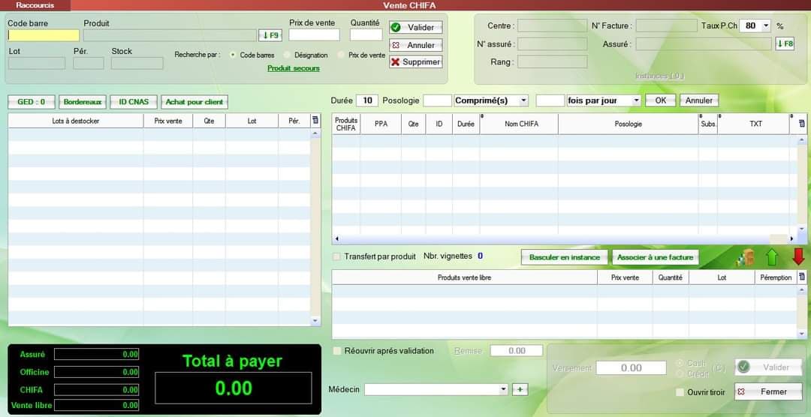Select the Cash payment radio button
The width and height of the screenshot is (811, 417).
click(680, 363)
